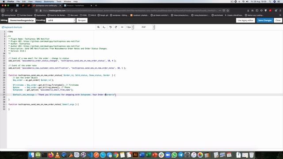Open Zoom from the dock
This screenshot has width=283, height=159.
pos(168,155)
